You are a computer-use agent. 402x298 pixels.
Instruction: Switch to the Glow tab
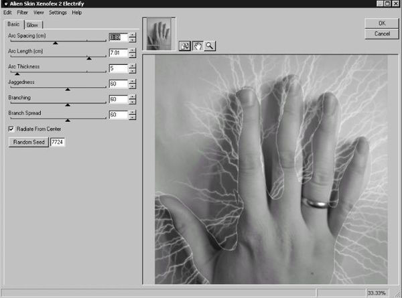[32, 25]
